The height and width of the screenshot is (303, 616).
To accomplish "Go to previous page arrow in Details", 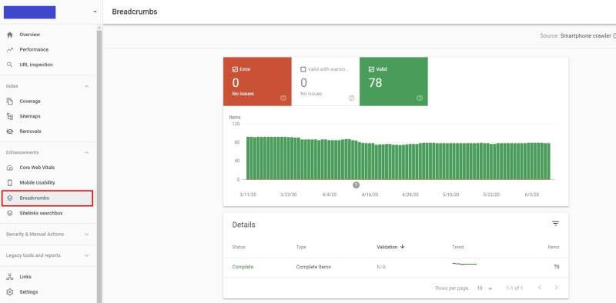I will pos(540,288).
